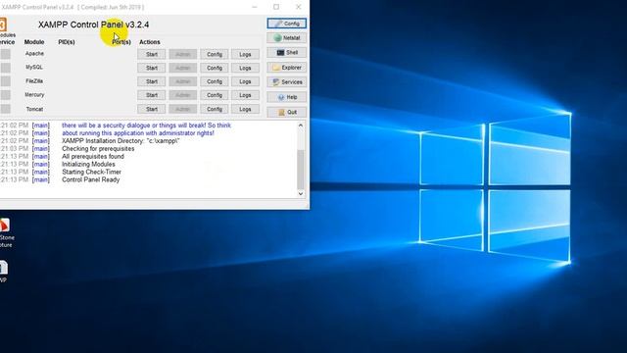
Task: Open Config for Tomcat
Action: pyautogui.click(x=215, y=109)
